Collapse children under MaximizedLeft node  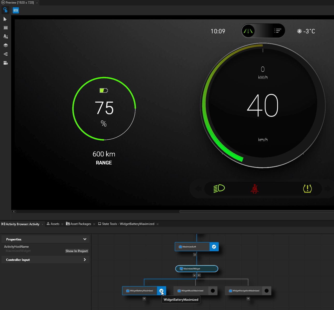click(x=195, y=254)
